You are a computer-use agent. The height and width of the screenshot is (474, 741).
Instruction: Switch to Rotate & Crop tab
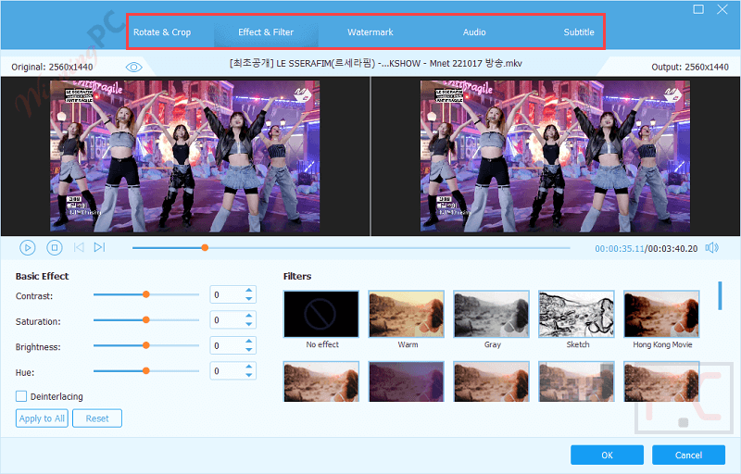tap(162, 32)
